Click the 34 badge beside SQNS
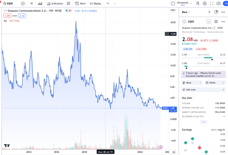 click(x=209, y=22)
